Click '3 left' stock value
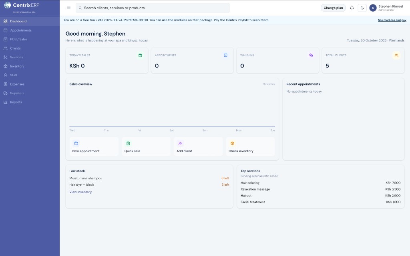 click(x=225, y=185)
